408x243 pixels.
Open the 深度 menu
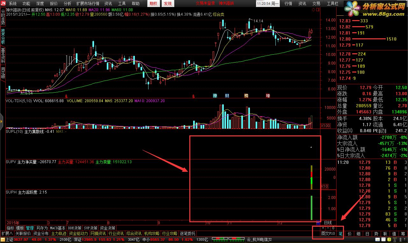click(x=40, y=4)
